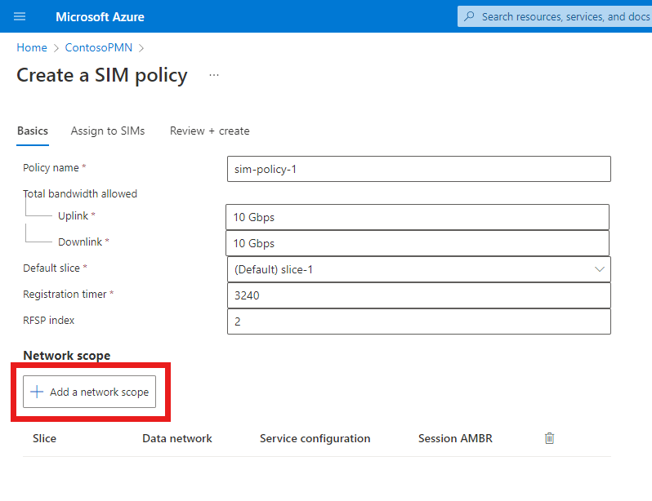Open ContosoPMN breadcrumb link
The width and height of the screenshot is (652, 501).
[x=99, y=48]
